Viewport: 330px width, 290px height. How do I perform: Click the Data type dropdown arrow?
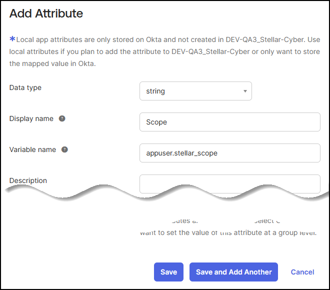coord(245,91)
